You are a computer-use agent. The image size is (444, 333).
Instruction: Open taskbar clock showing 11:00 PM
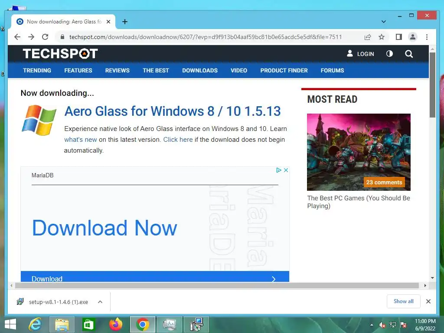[425, 325]
